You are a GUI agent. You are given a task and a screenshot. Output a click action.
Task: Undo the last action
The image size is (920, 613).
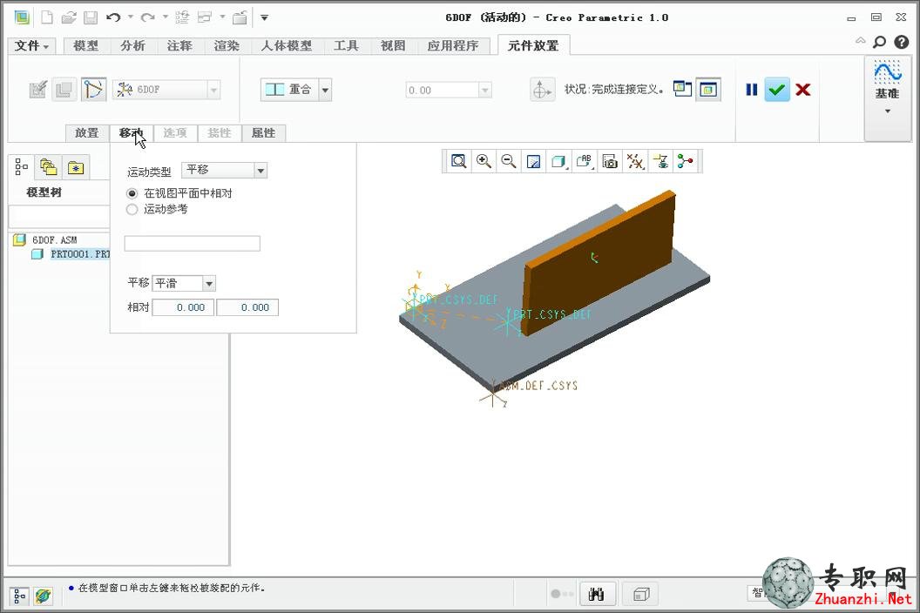(113, 17)
